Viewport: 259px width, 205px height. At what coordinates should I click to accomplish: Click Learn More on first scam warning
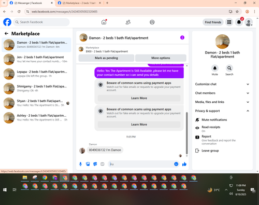pos(139,98)
